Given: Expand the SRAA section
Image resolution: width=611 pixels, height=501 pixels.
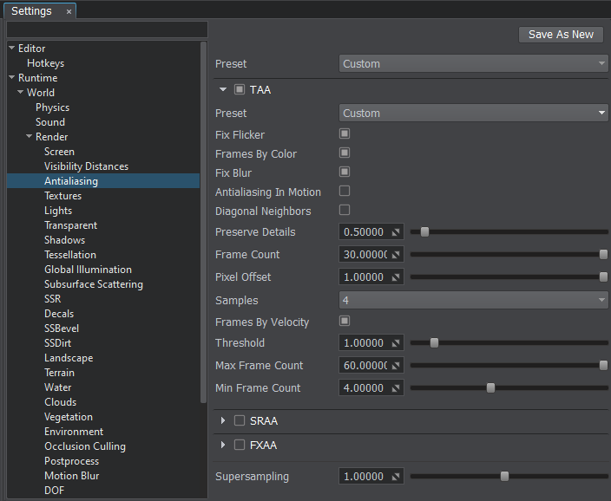Looking at the screenshot, I should [223, 421].
